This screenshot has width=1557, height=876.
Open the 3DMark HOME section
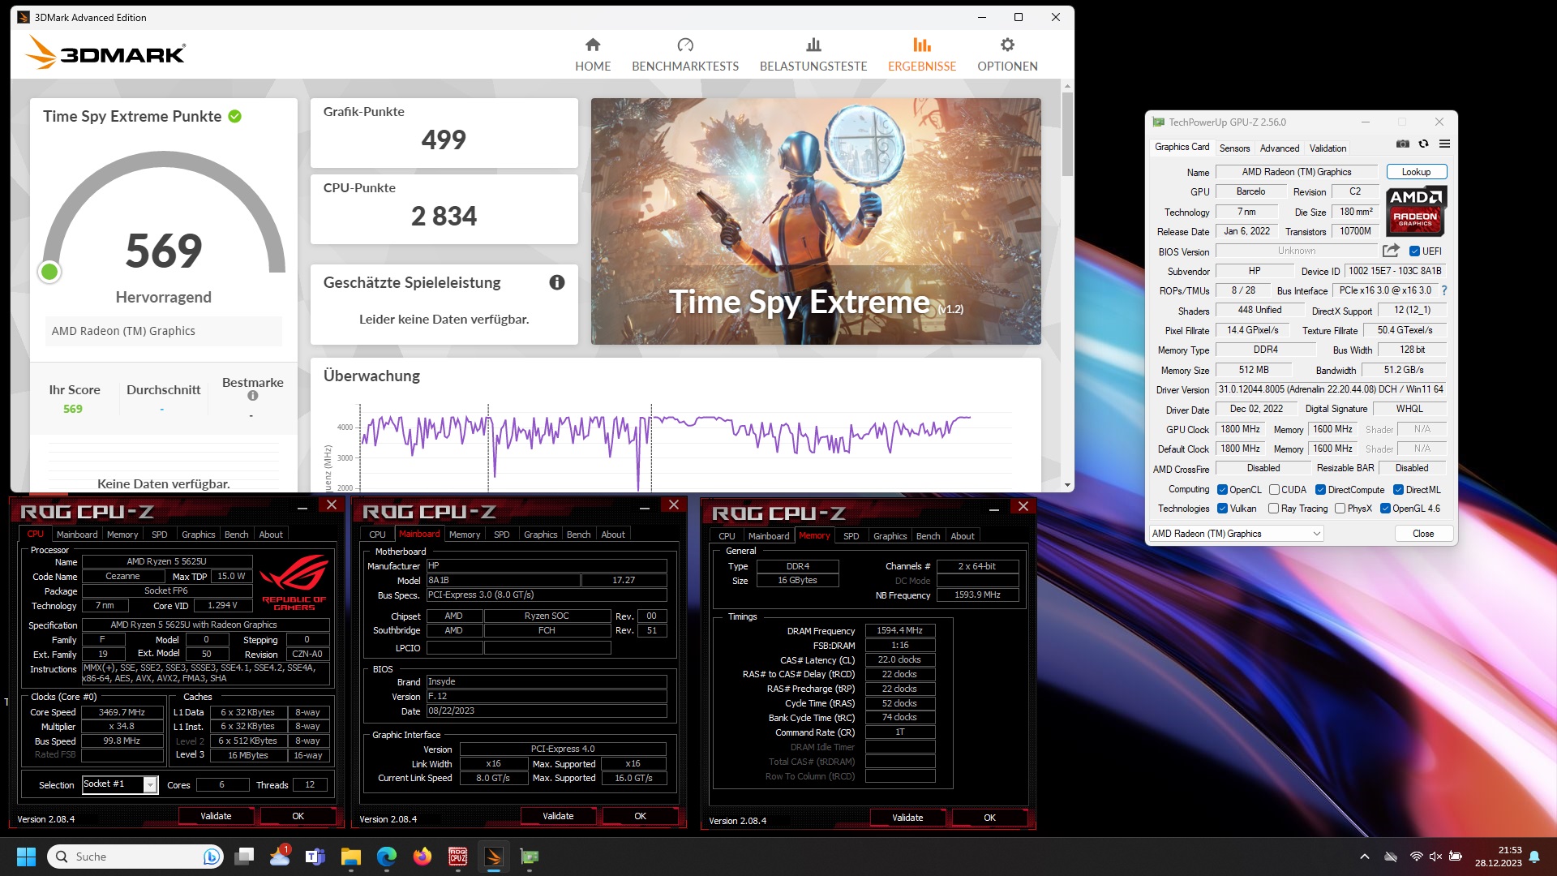tap(593, 54)
